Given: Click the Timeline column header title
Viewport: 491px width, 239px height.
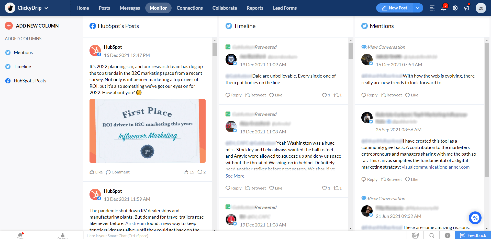Looking at the screenshot, I should pyautogui.click(x=244, y=26).
